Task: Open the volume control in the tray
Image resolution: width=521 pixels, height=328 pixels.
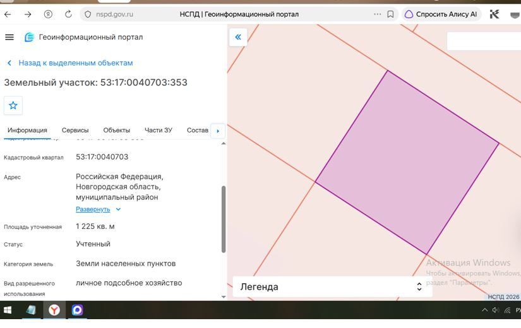Action: (x=496, y=310)
